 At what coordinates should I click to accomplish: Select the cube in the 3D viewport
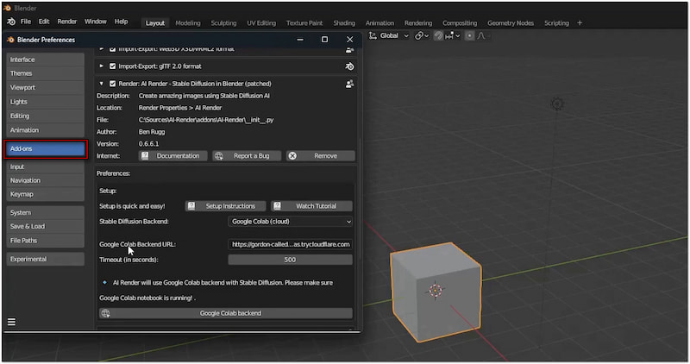[436, 292]
